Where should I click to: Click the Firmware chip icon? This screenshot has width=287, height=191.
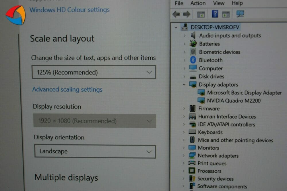point(192,108)
